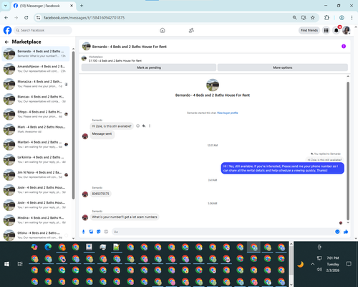Open Microsoft Edge from the taskbar
Viewport: 358px width, 287px height.
[48, 247]
